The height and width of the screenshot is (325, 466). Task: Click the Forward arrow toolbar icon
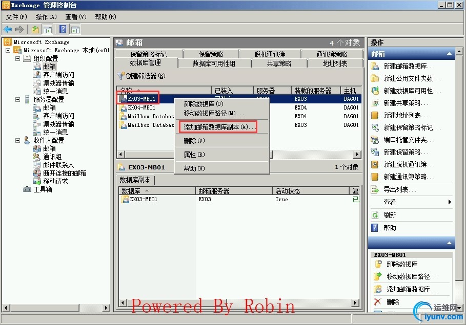tap(19, 29)
